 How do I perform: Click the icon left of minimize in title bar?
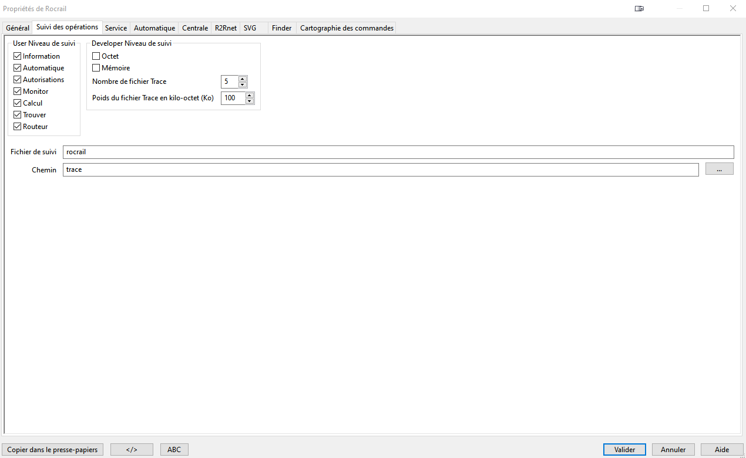click(639, 9)
